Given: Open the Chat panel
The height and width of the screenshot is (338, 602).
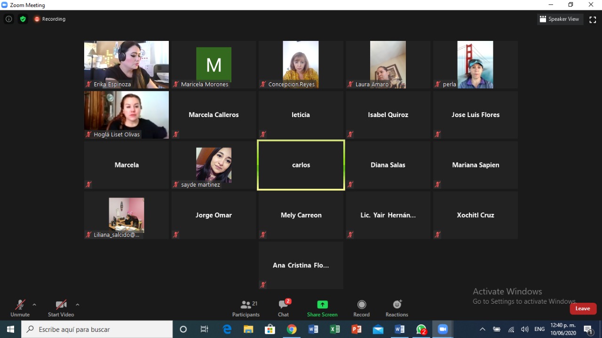Looking at the screenshot, I should [x=283, y=308].
